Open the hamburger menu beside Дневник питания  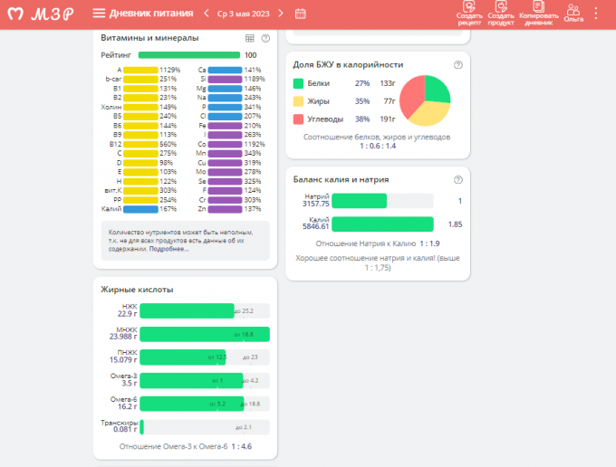pyautogui.click(x=99, y=14)
